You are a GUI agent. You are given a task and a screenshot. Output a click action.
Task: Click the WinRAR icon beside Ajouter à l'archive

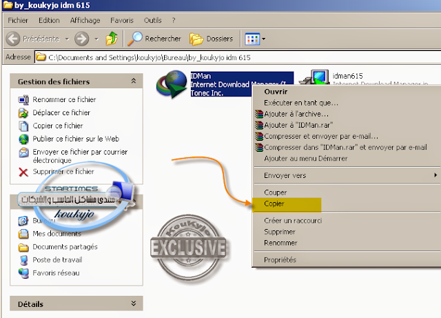coord(259,114)
